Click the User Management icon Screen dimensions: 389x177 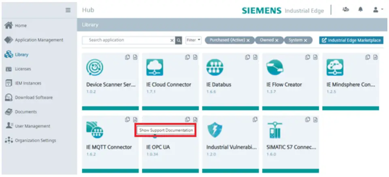click(9, 126)
